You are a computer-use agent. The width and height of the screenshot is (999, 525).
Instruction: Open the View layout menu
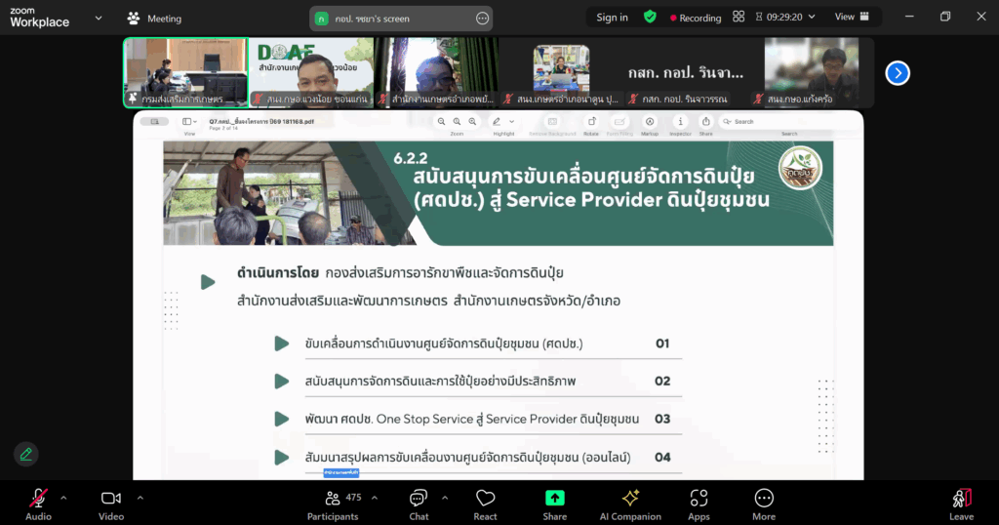coord(850,17)
